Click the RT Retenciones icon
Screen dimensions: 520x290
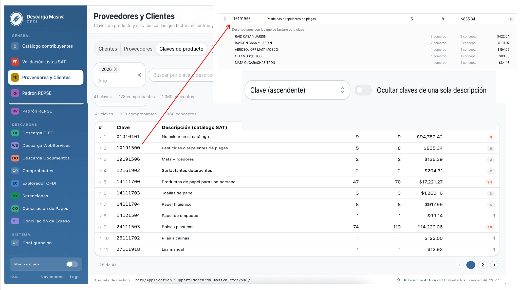[x=15, y=196]
